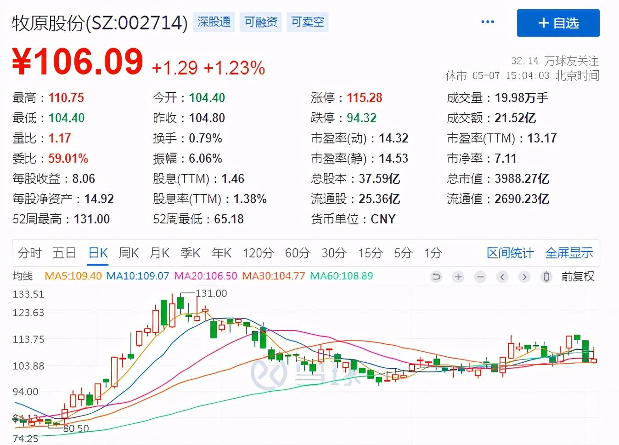Click 货币单位 CNY entry
The height and width of the screenshot is (445, 619).
(353, 219)
